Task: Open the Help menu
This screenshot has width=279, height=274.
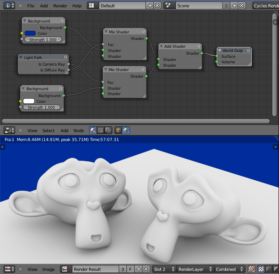Action: 77,6
